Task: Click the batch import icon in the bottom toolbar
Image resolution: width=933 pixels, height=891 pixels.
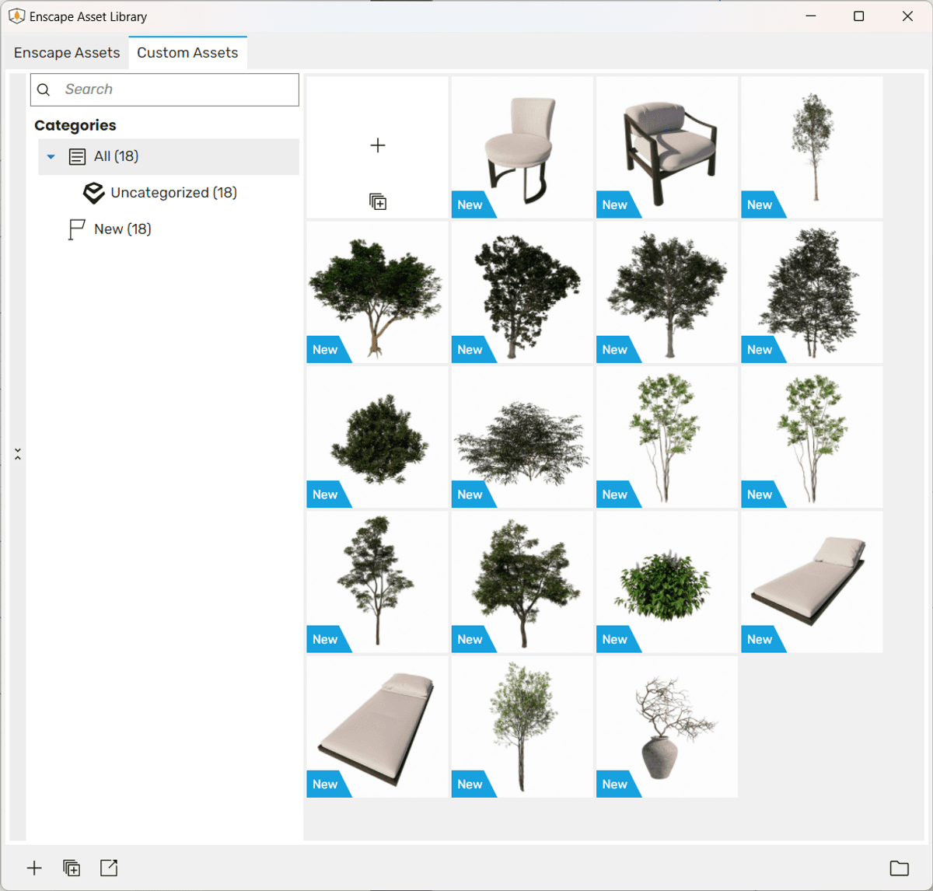Action: point(72,868)
